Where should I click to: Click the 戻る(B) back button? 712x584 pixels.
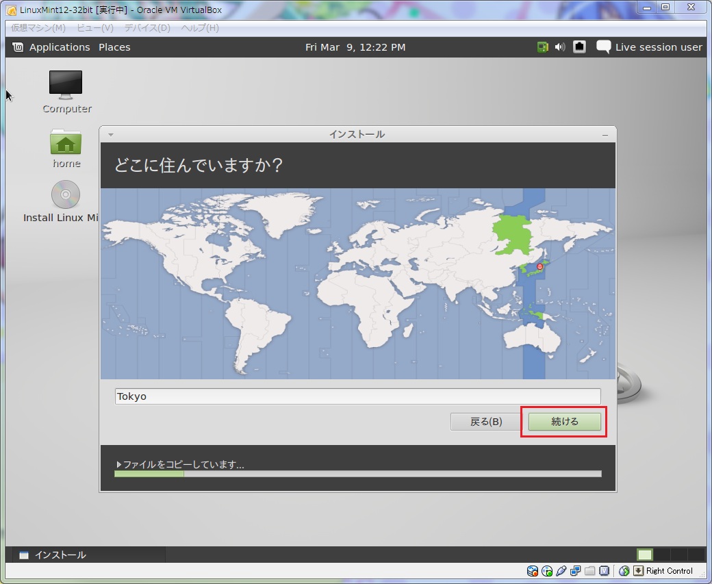coord(486,422)
